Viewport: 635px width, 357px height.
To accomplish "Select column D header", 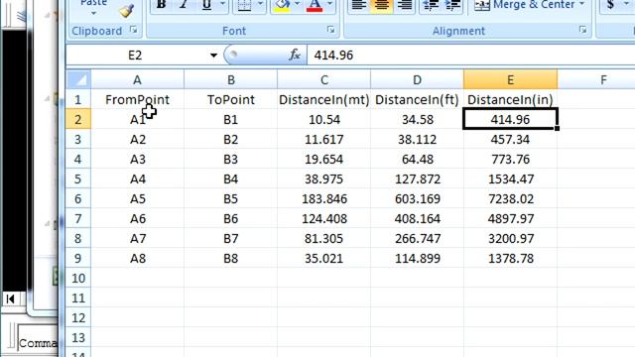I will point(417,79).
